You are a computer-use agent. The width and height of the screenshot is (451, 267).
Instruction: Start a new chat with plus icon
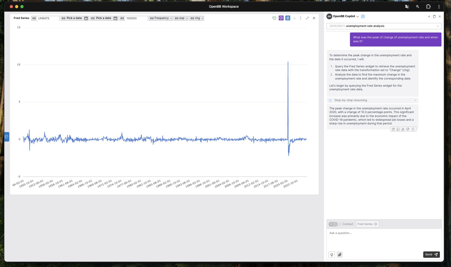[x=429, y=16]
